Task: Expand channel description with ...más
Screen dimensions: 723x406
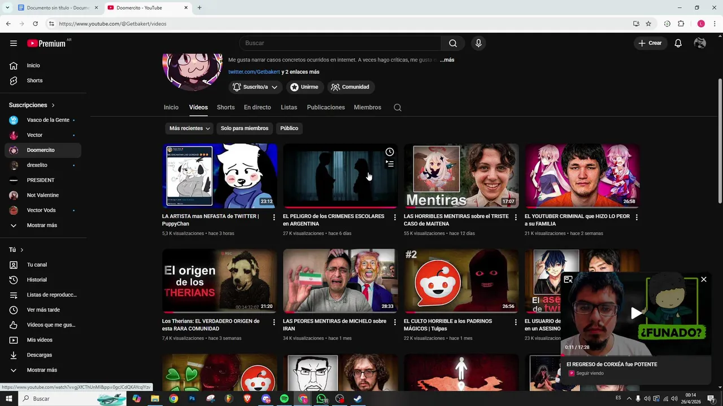Action: point(447,60)
